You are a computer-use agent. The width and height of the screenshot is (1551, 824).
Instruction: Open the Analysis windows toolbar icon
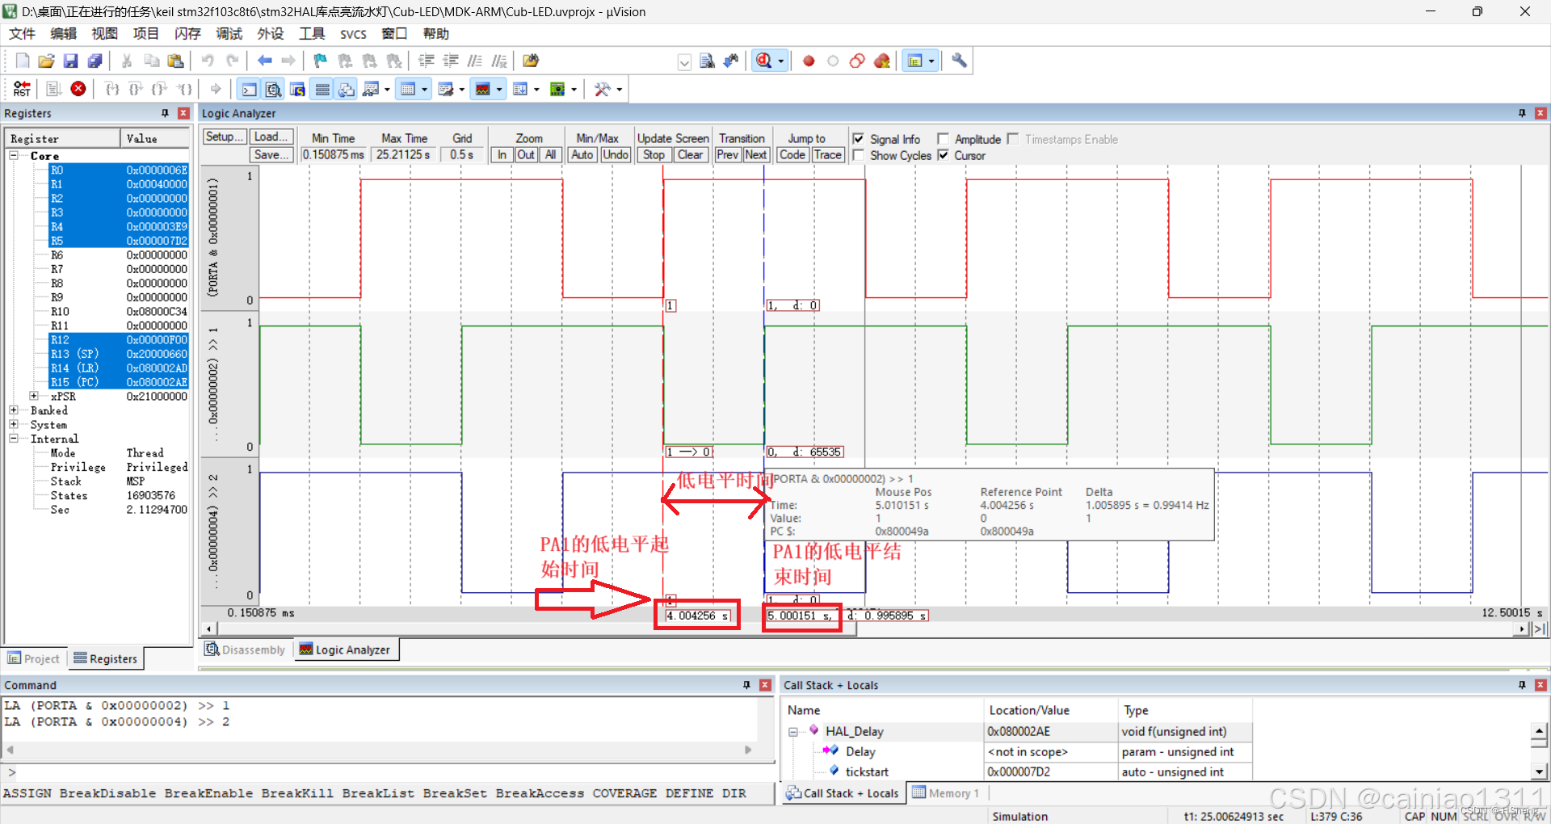coord(483,89)
